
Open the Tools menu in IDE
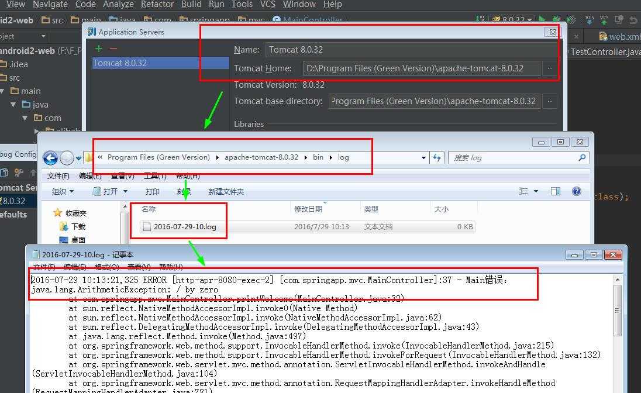click(x=242, y=5)
